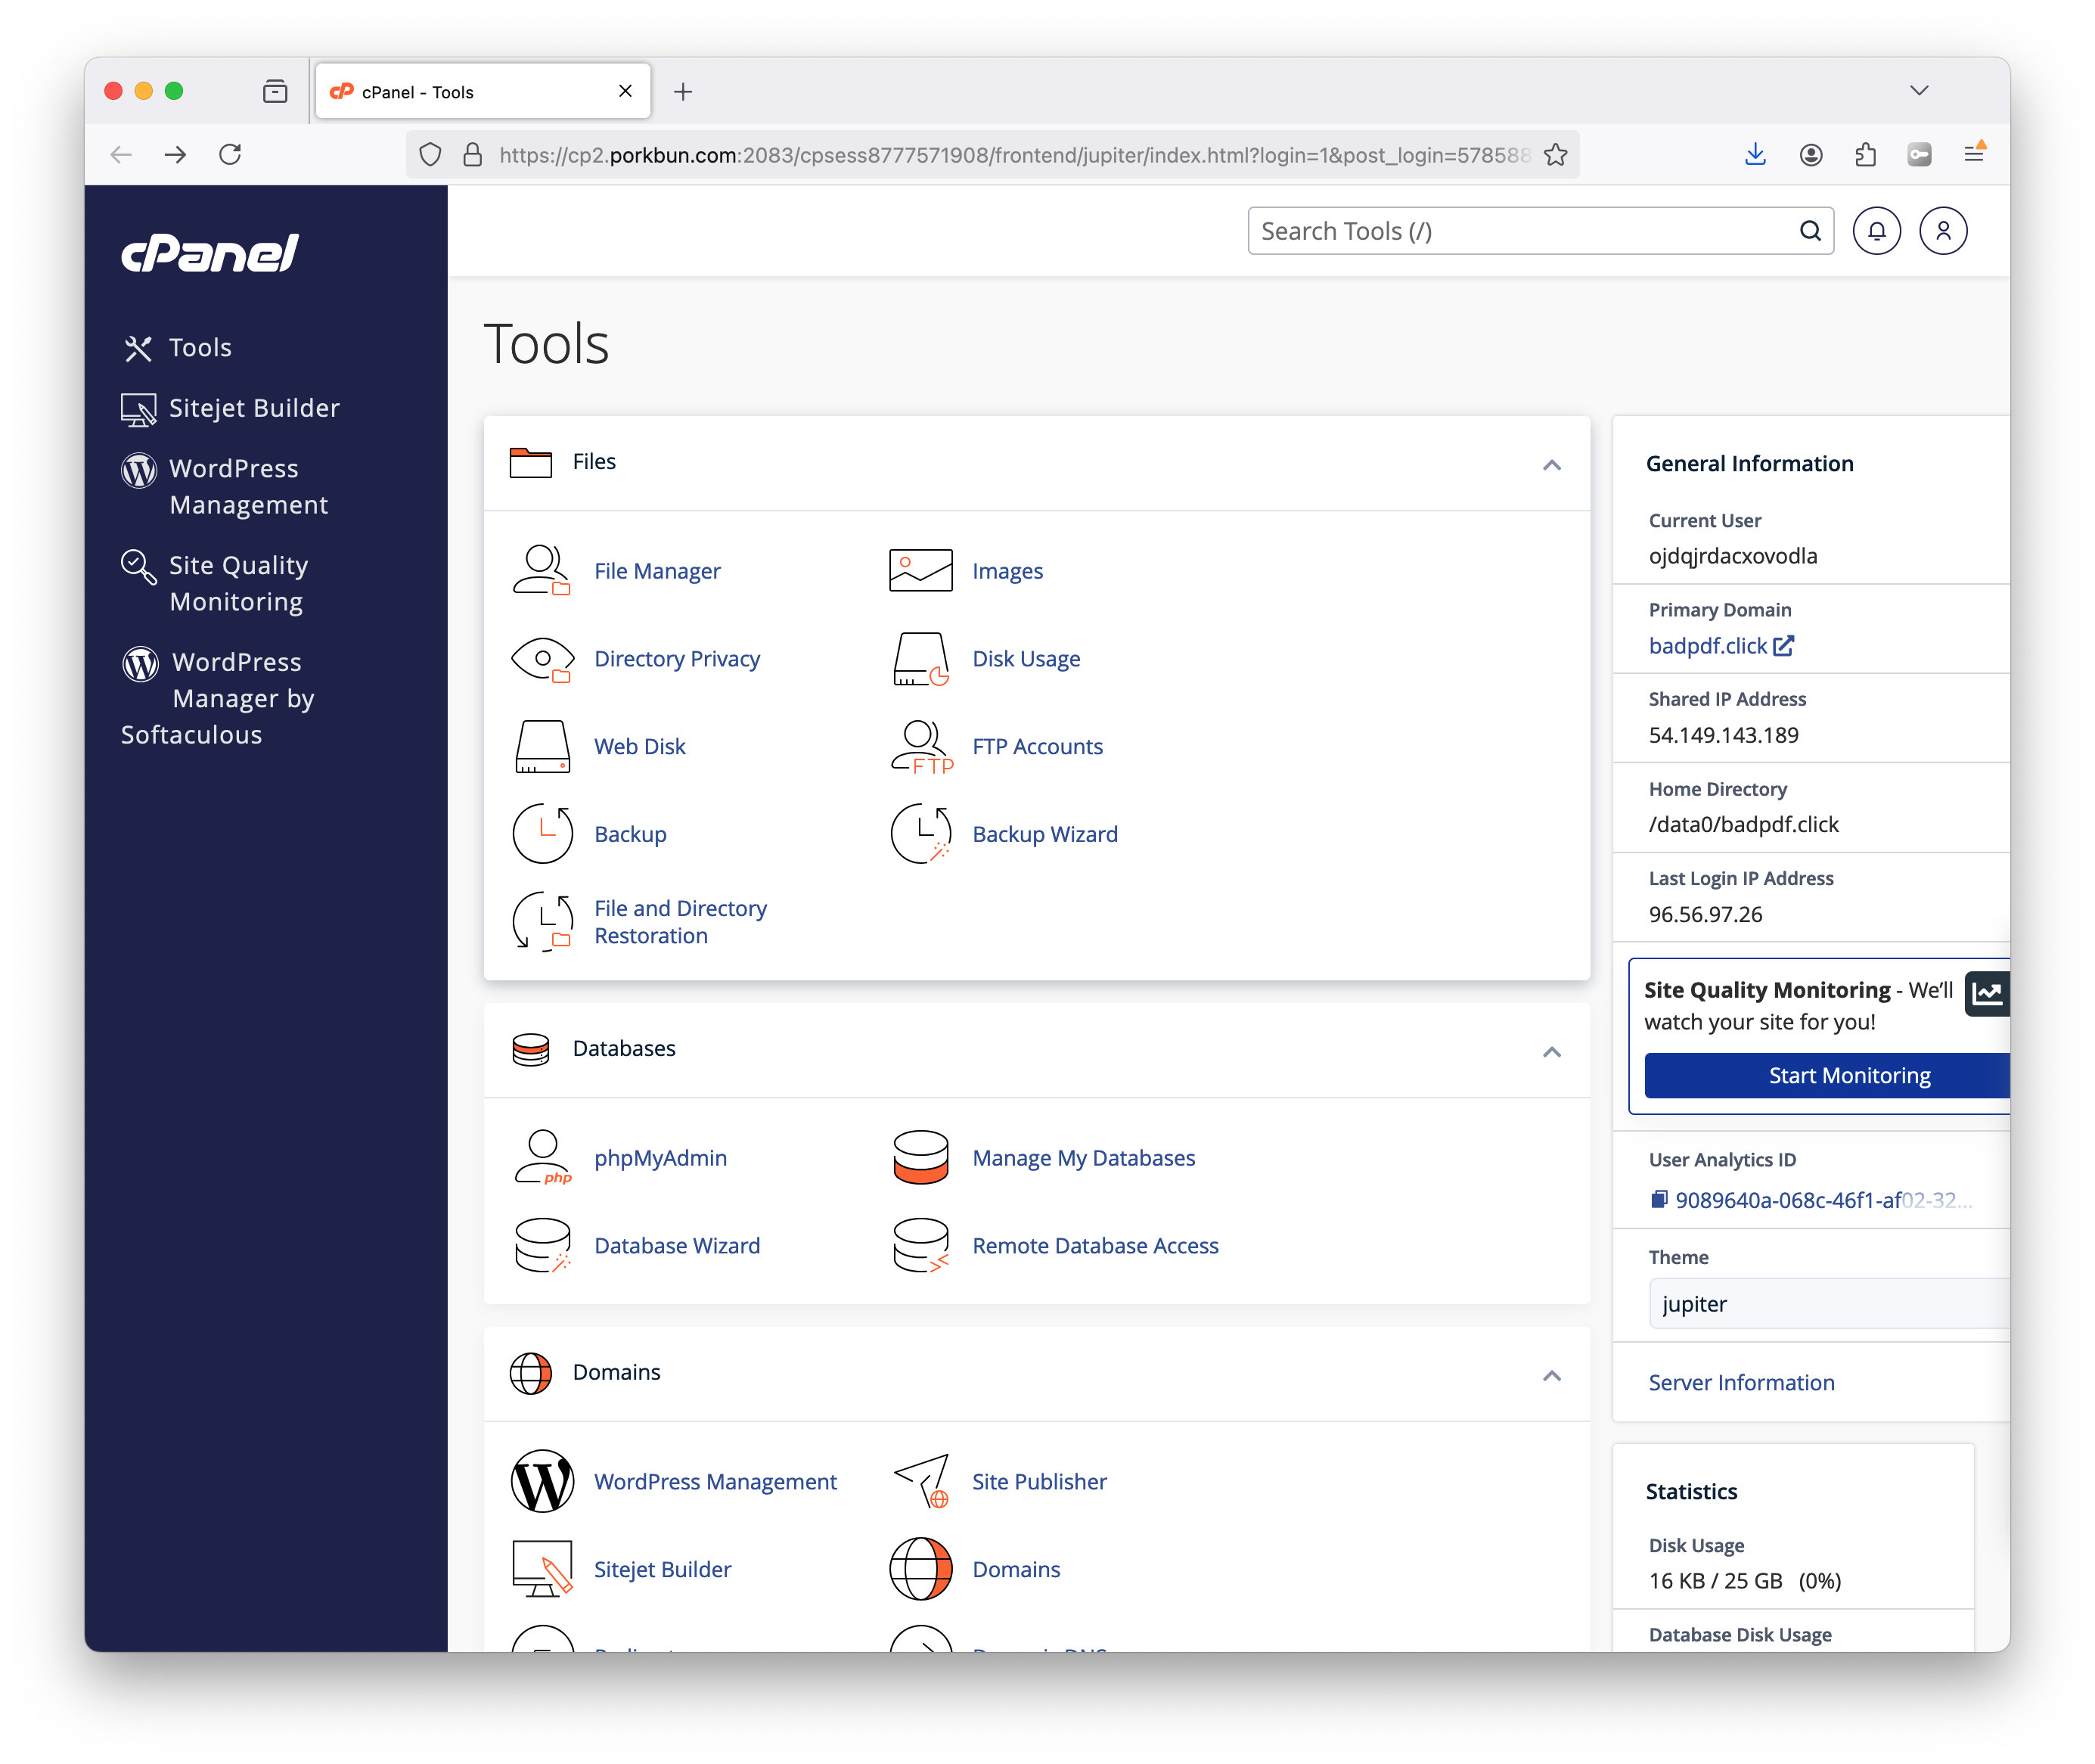Click the Server Information link

point(1741,1382)
